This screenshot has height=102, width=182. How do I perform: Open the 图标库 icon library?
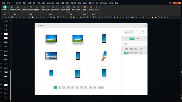pos(63,8)
